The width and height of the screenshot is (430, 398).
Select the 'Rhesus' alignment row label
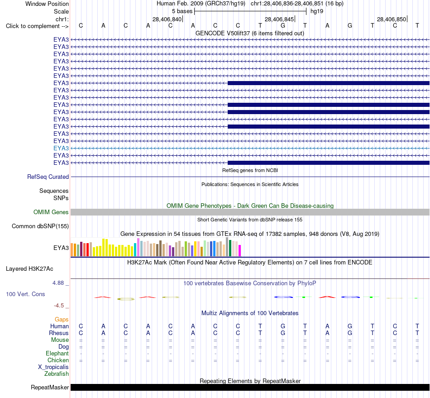(x=59, y=333)
